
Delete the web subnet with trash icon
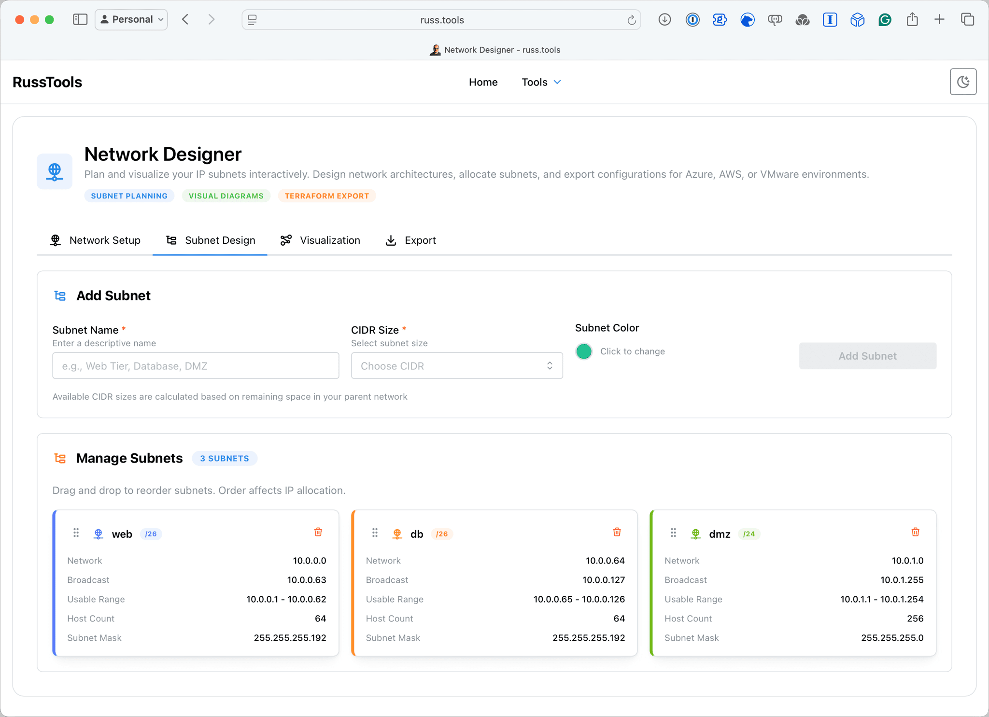pyautogui.click(x=318, y=532)
